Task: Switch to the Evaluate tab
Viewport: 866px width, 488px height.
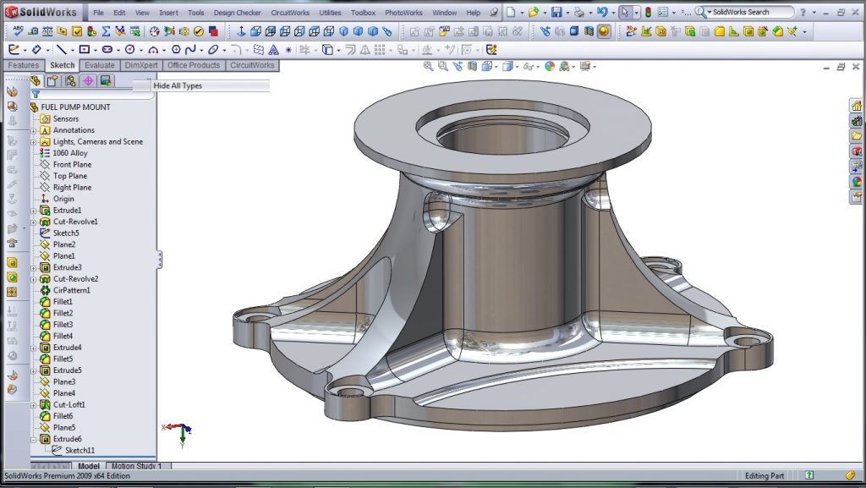Action: [x=99, y=65]
